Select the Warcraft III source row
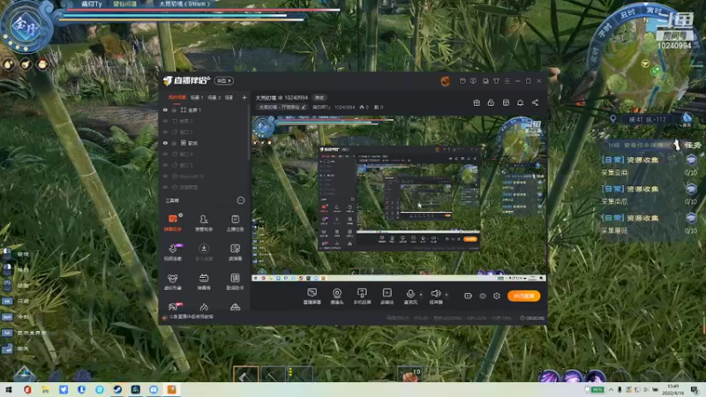This screenshot has width=706, height=397. [x=205, y=176]
